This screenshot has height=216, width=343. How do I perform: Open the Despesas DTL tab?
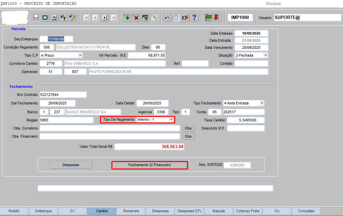coord(189,211)
